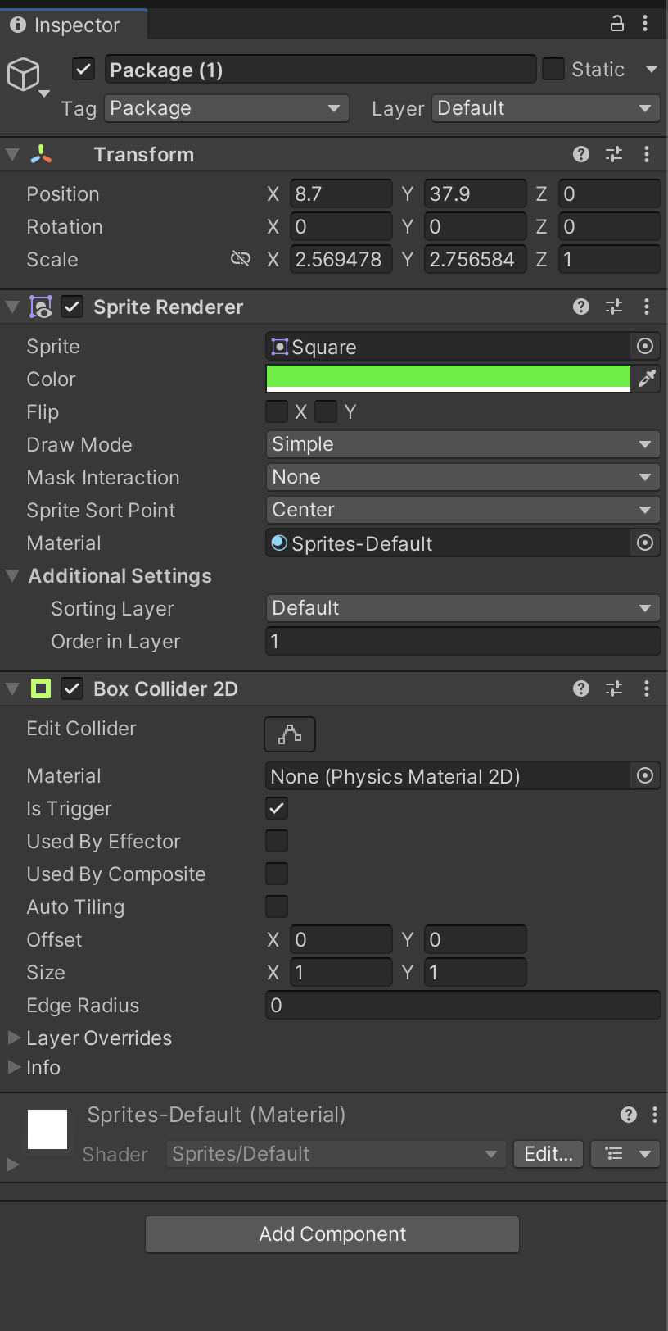Select the Inspector tab
The image size is (668, 1331).
pos(74,25)
